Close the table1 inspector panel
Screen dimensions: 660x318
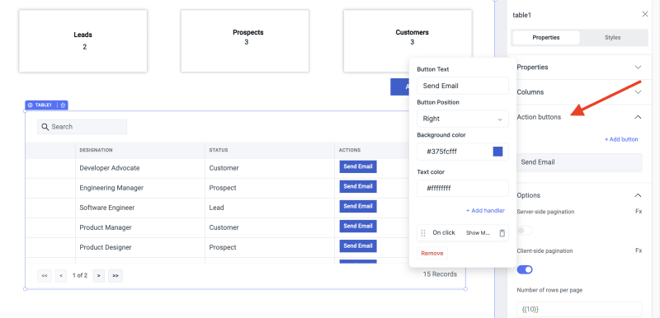point(645,14)
